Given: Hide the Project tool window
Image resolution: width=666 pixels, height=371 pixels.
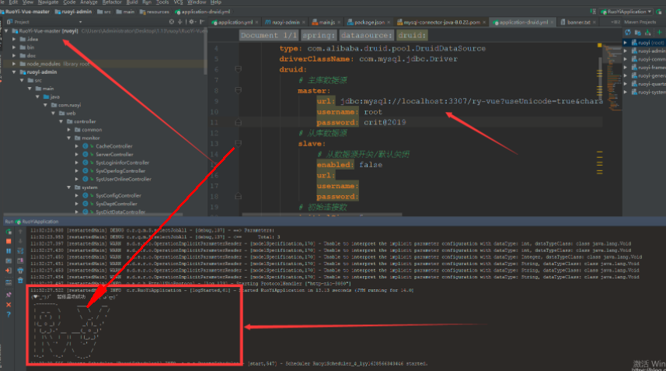Looking at the screenshot, I should [202, 22].
